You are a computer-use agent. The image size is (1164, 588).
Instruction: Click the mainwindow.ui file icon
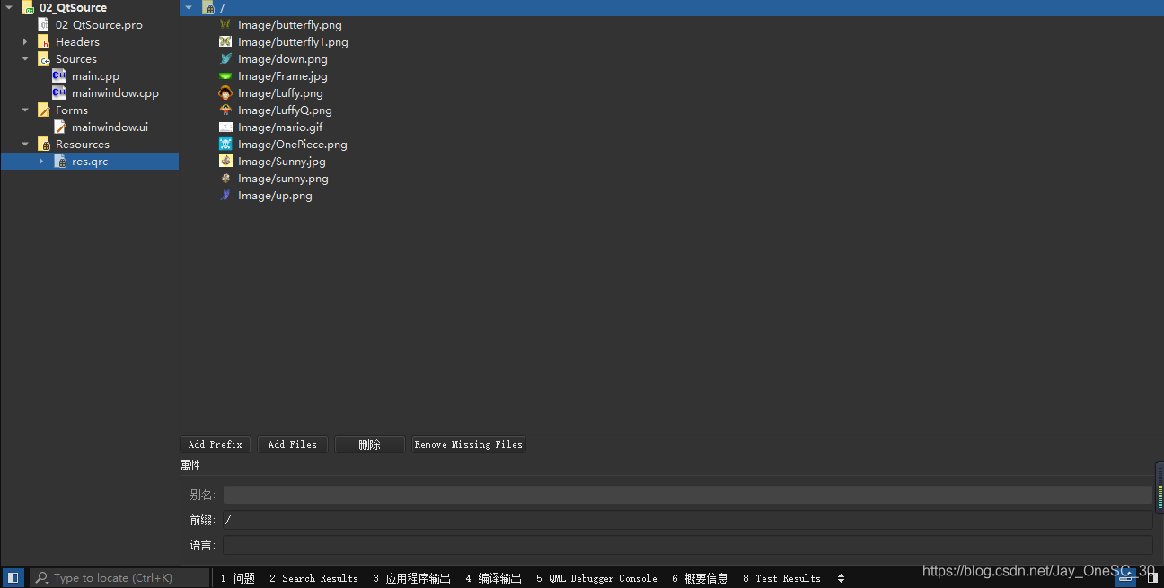pyautogui.click(x=60, y=127)
